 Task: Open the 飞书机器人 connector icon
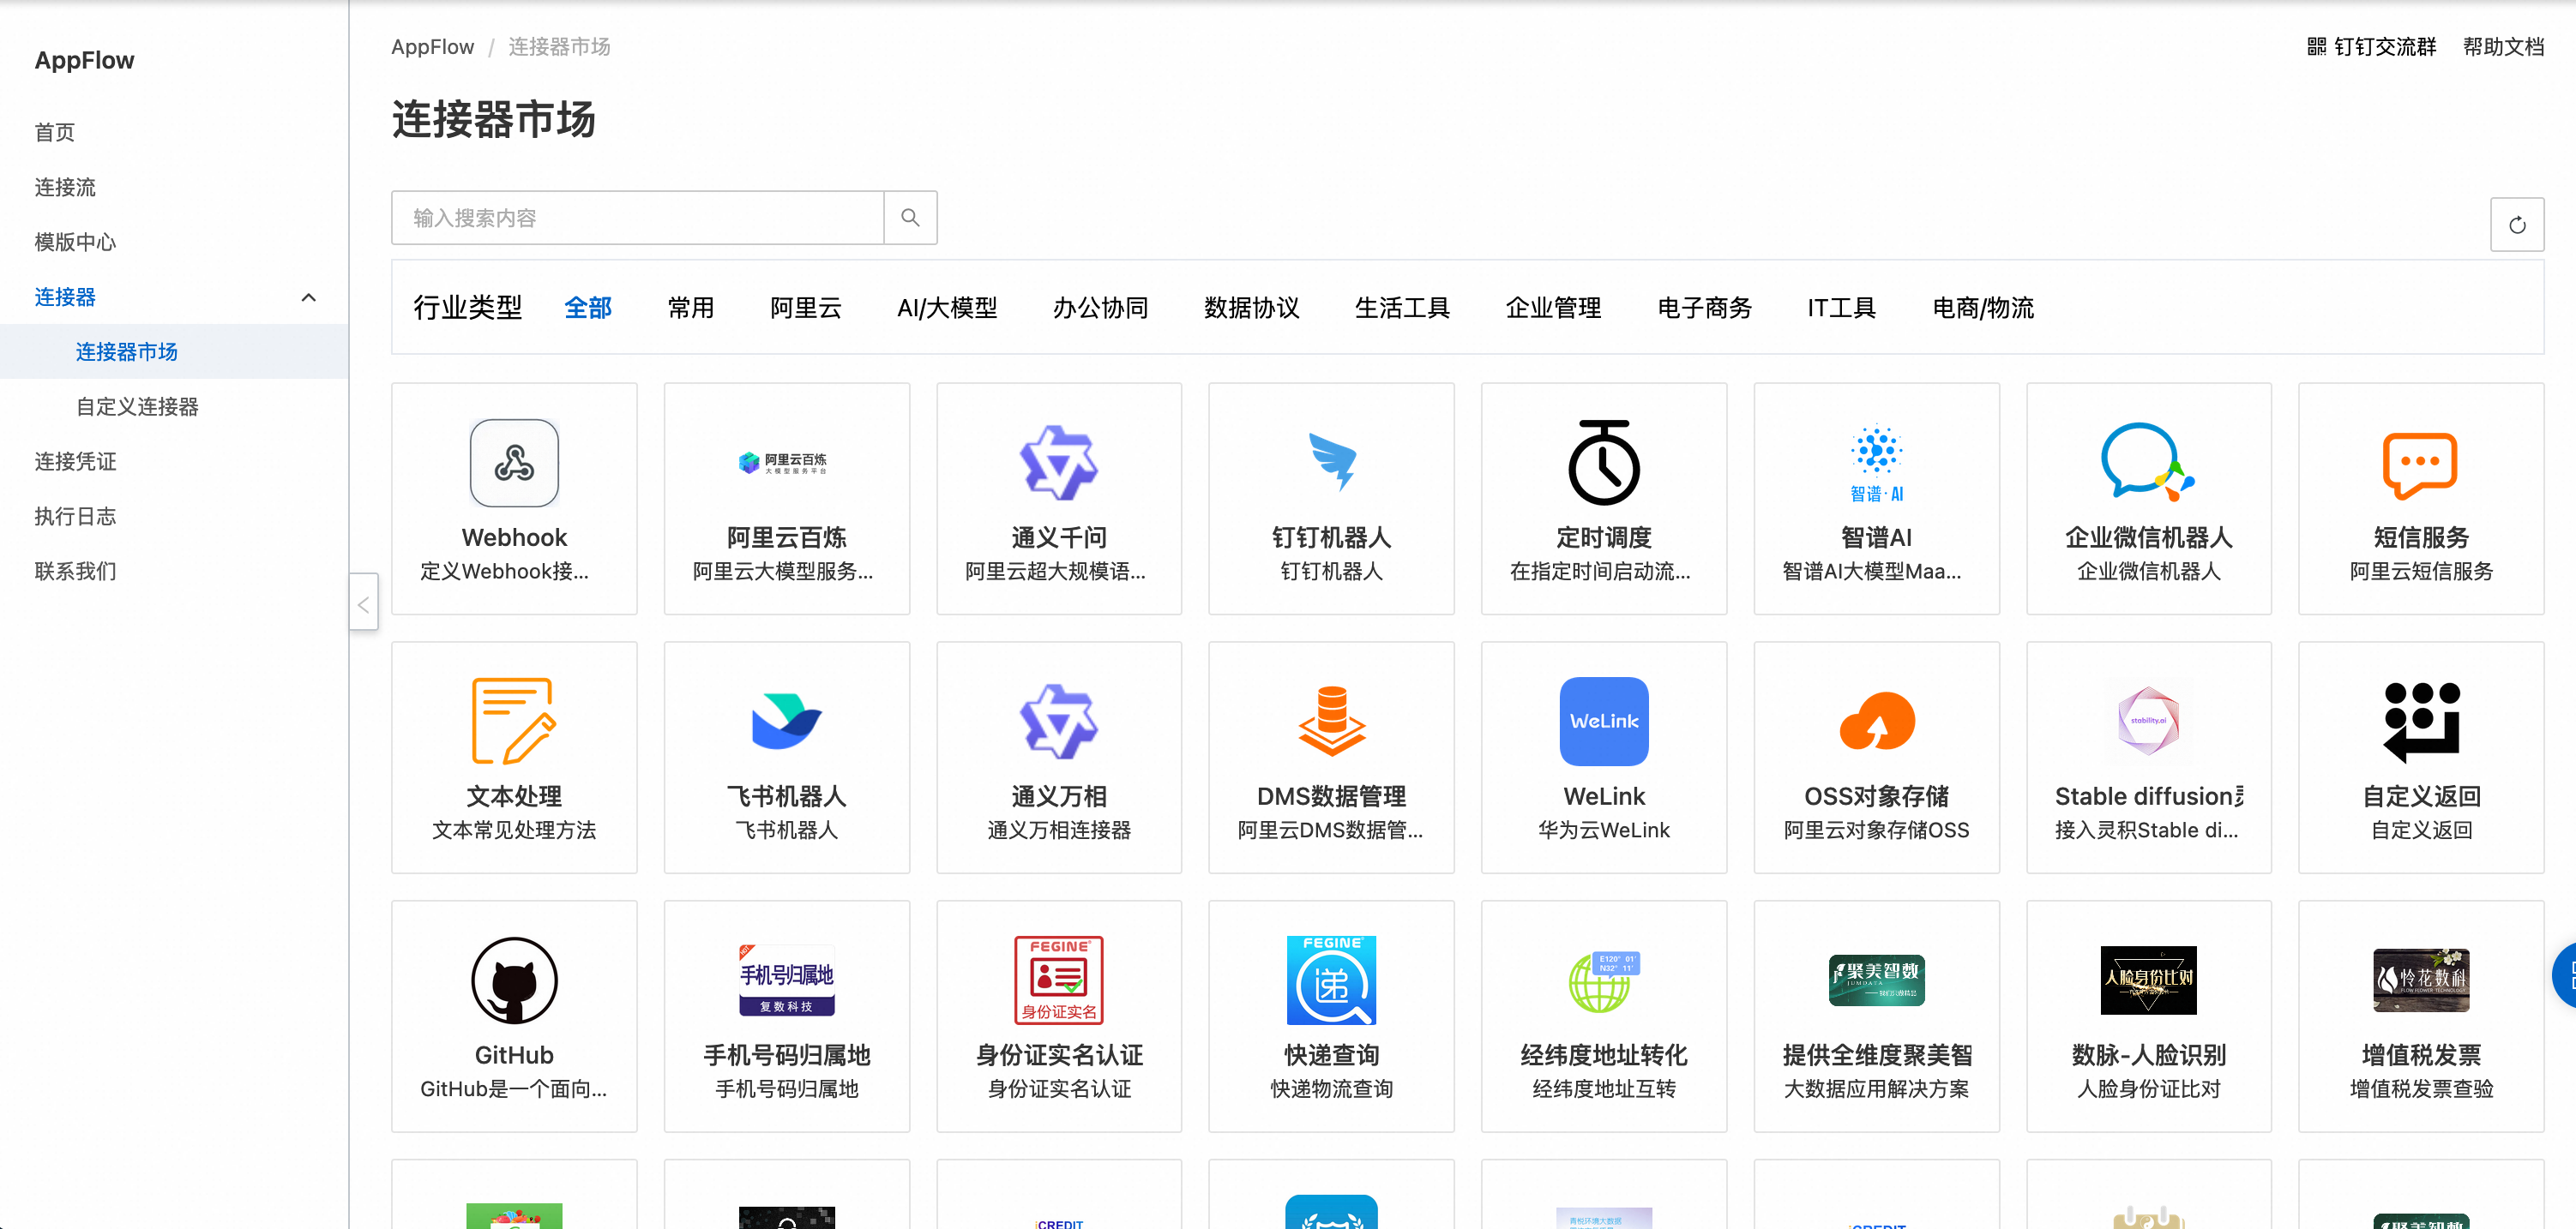tap(786, 722)
